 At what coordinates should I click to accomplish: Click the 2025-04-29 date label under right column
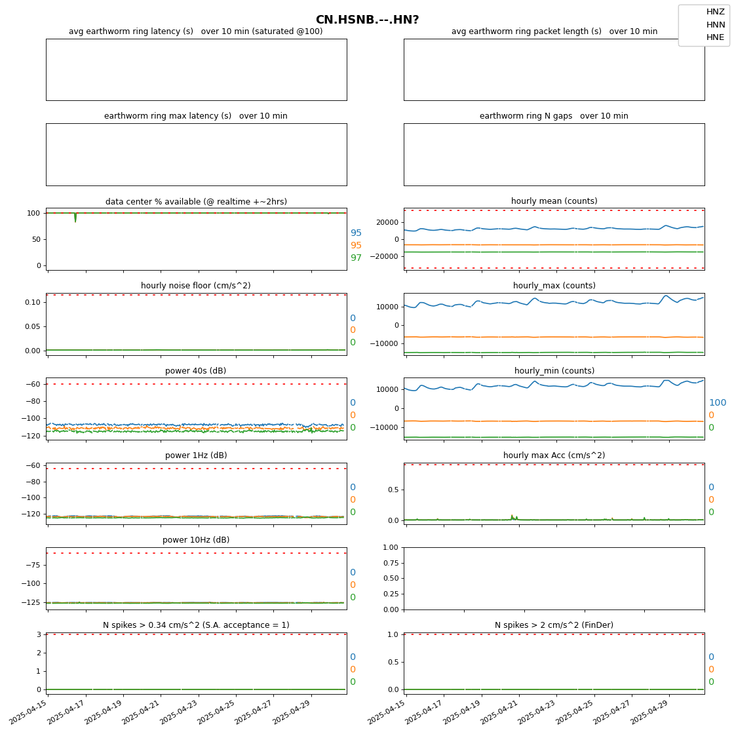tap(650, 712)
